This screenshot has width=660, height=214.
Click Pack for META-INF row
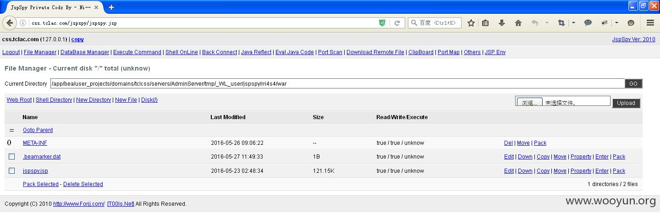540,143
